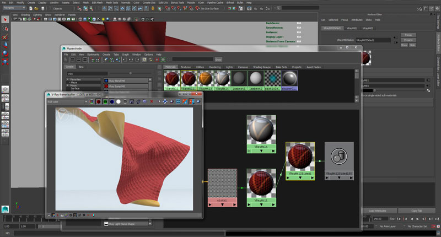Viewport: 441px width, 237px height.
Task: Open the Create UVs menu in Maya menu bar
Action: click(x=149, y=3)
